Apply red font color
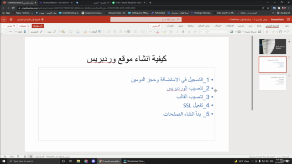 coord(157,32)
